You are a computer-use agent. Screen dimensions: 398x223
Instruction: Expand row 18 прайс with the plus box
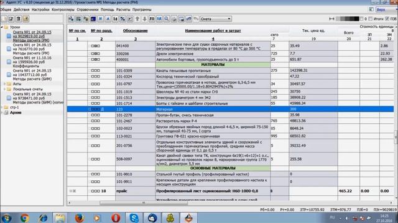click(75, 191)
